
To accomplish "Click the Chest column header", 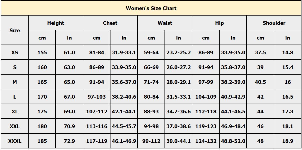I will pos(110,23).
